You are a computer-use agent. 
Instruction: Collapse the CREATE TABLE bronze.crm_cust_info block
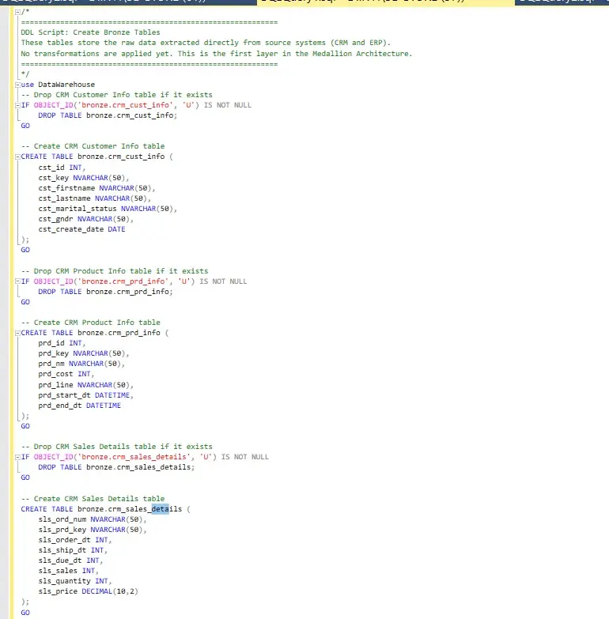pyautogui.click(x=17, y=157)
